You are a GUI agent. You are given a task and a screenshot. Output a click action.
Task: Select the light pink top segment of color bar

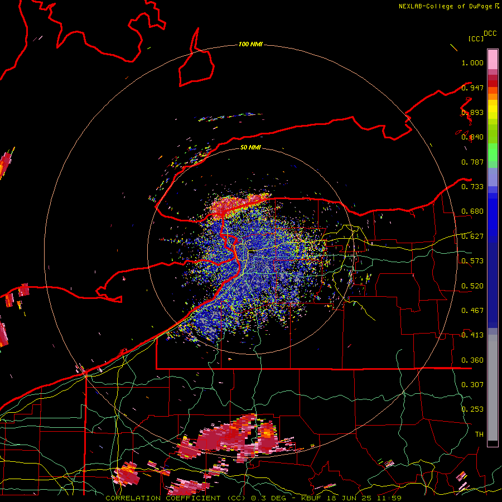click(493, 59)
